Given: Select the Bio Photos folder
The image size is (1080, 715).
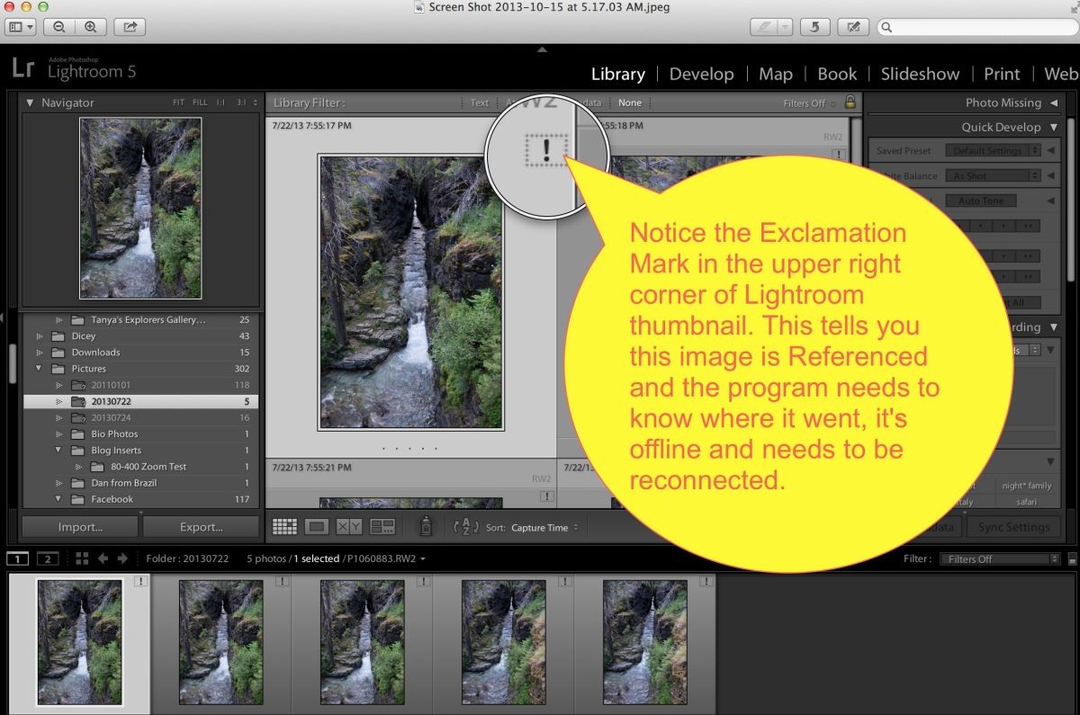Looking at the screenshot, I should click(x=140, y=434).
